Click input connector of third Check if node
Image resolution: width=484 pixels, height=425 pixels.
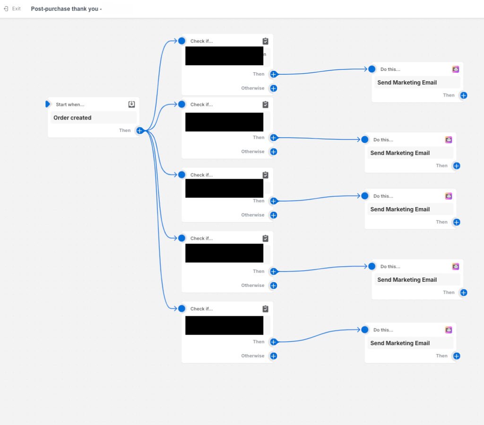(x=182, y=175)
